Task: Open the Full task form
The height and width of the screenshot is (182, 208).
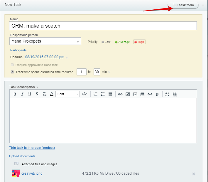Action: (x=183, y=5)
